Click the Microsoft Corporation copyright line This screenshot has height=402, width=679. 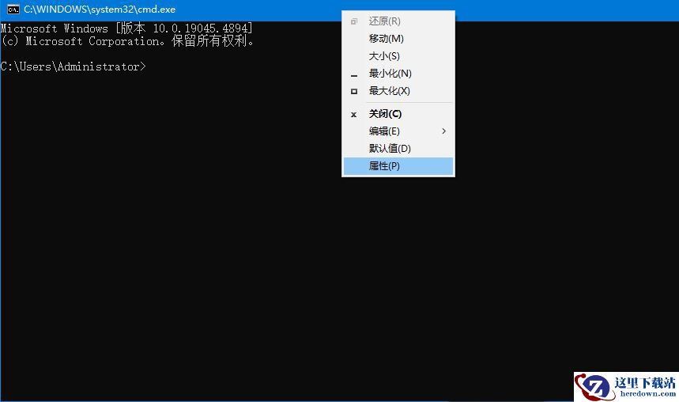(x=127, y=41)
